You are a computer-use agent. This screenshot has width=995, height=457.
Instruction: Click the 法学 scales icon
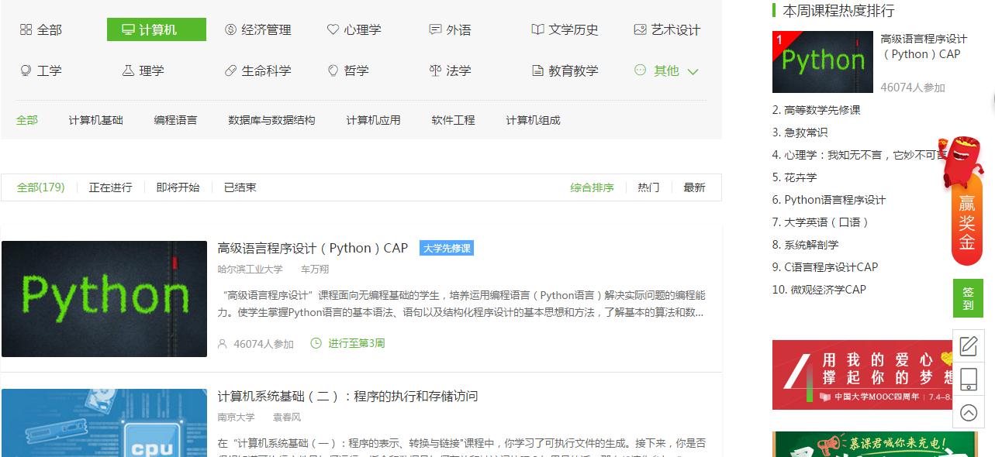click(435, 70)
